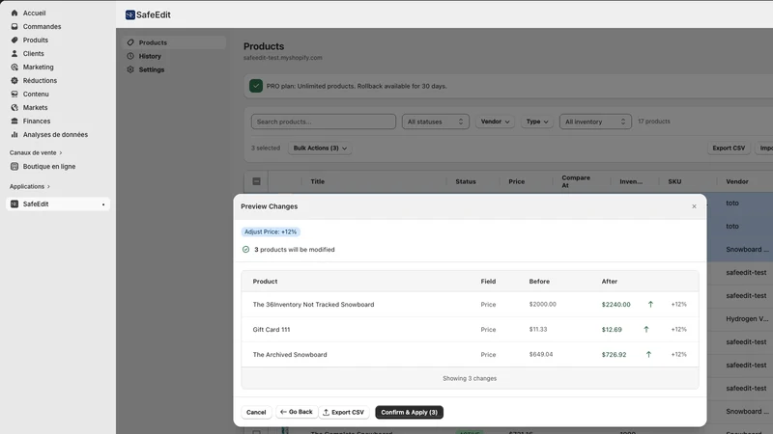The height and width of the screenshot is (434, 773).
Task: Click up arrow in the Gift Card row
Action: (x=646, y=329)
